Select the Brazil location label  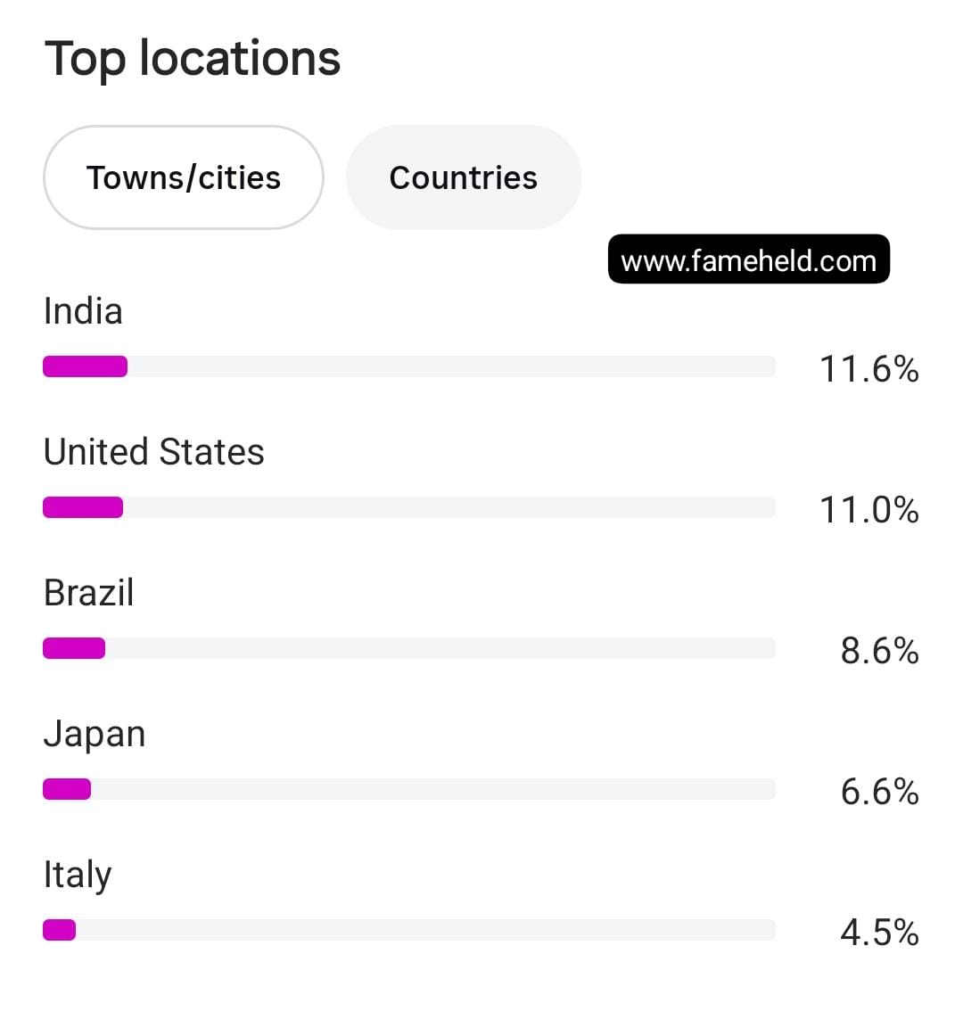(x=89, y=593)
